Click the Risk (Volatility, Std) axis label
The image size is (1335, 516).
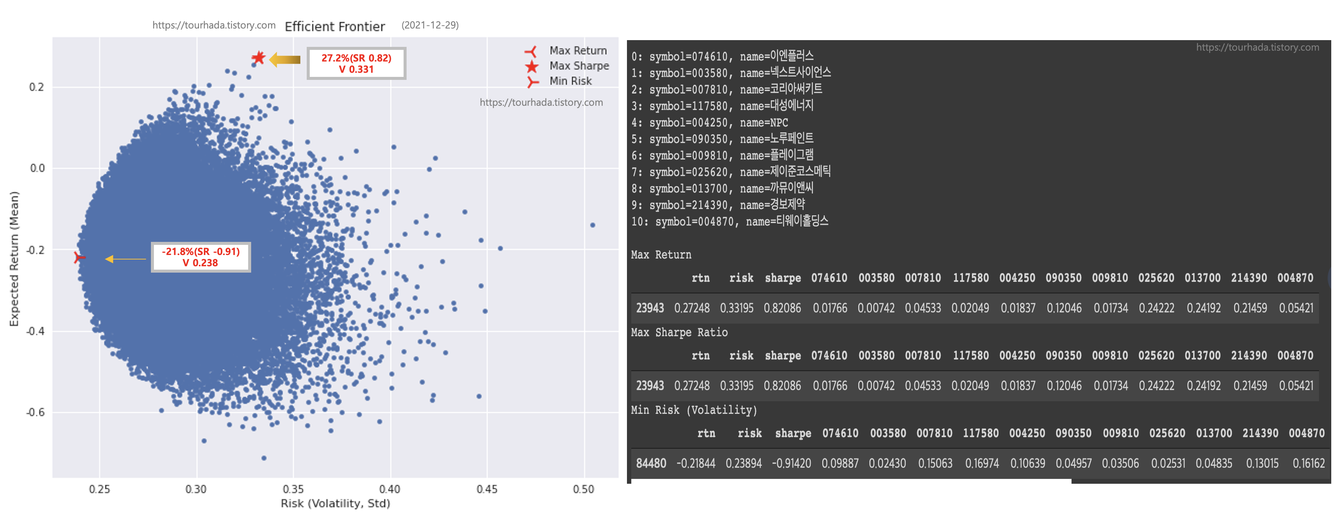[x=335, y=503]
